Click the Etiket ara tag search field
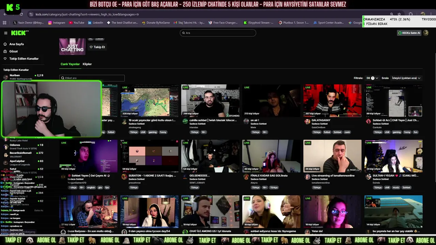436x245 pixels. click(92, 78)
